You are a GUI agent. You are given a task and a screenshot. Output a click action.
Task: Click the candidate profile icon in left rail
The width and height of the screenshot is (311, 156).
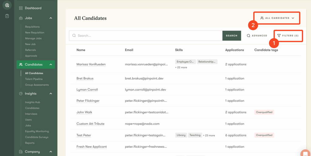7,5
